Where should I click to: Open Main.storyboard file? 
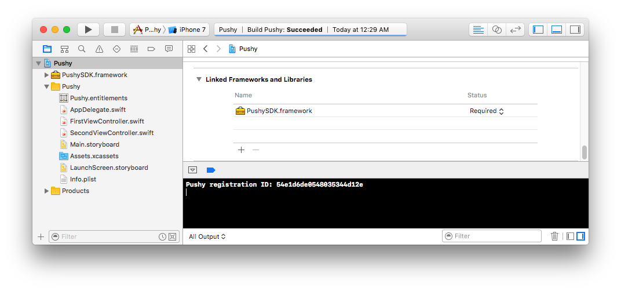point(94,144)
